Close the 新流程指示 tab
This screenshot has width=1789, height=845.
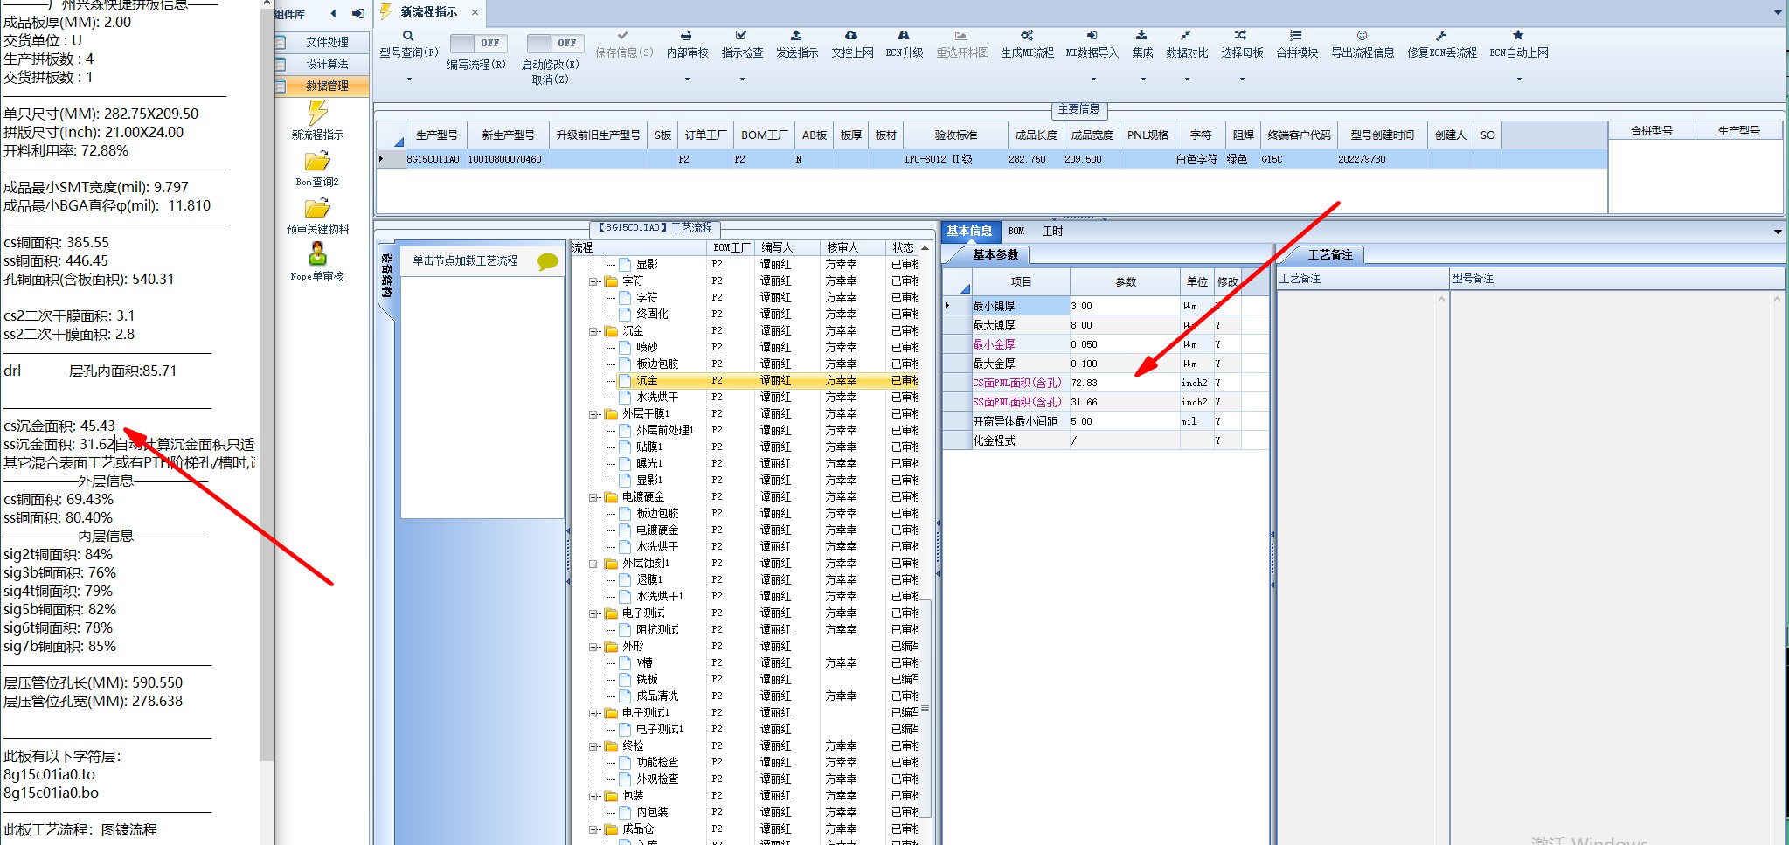coord(475,12)
